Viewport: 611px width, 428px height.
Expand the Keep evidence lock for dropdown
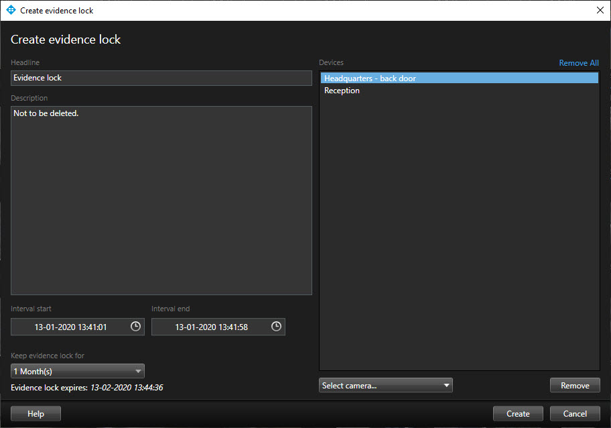coord(78,371)
